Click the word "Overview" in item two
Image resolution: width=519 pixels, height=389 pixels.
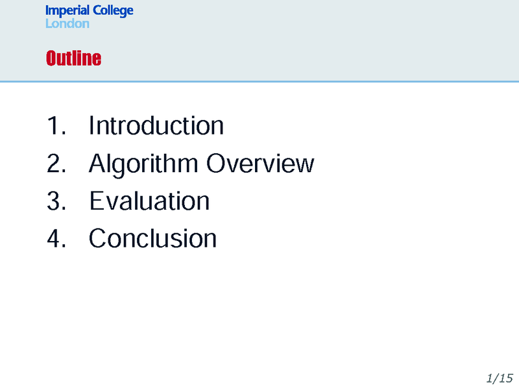point(260,164)
